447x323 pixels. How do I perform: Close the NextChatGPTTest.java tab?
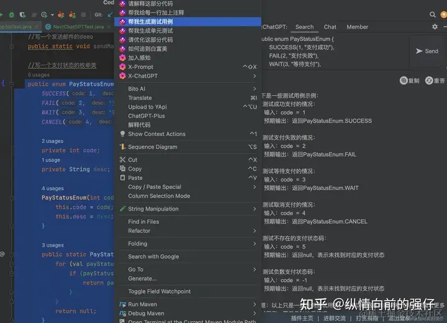pos(109,27)
